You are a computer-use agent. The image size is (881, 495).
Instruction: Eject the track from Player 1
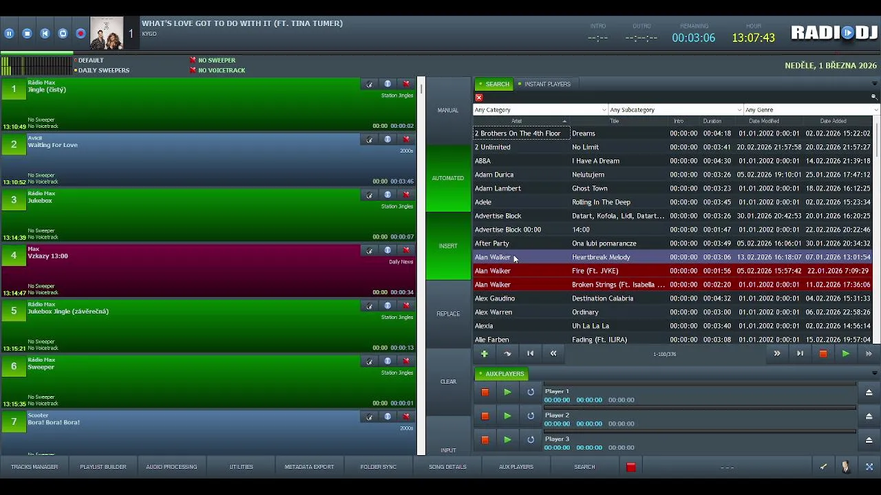(869, 392)
